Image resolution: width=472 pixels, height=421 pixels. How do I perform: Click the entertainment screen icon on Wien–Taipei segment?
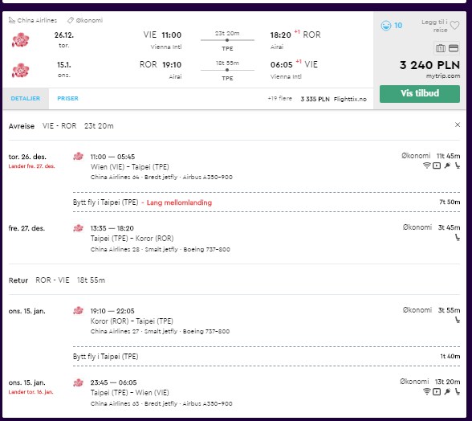[437, 166]
